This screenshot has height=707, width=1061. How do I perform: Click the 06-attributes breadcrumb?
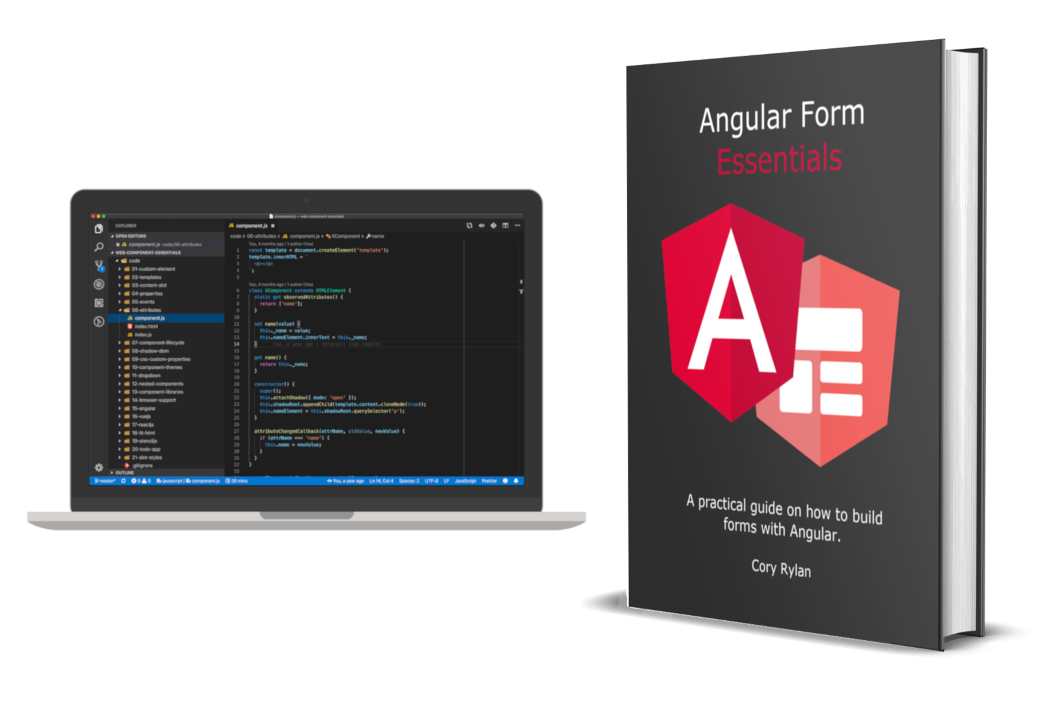262,237
